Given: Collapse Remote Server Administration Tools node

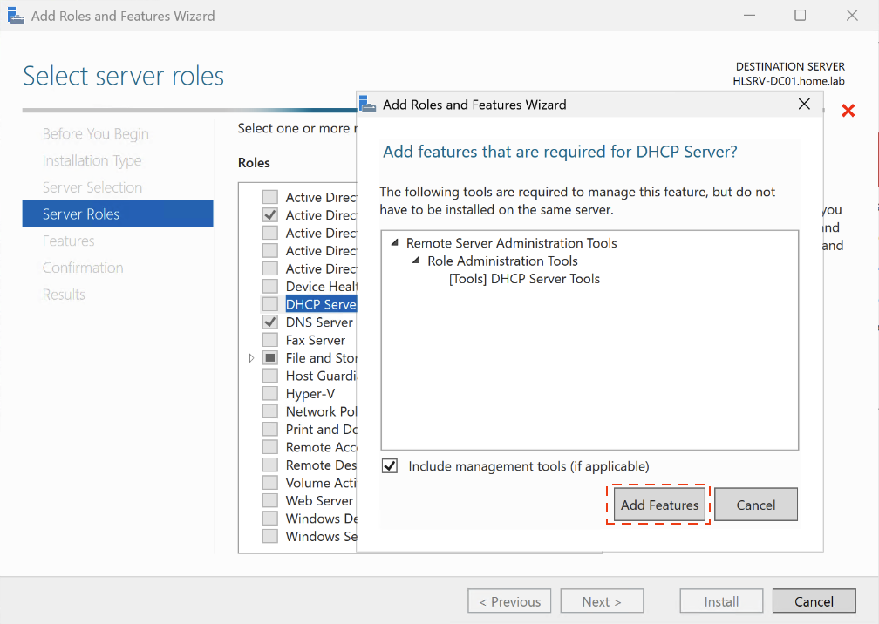Looking at the screenshot, I should click(x=394, y=243).
